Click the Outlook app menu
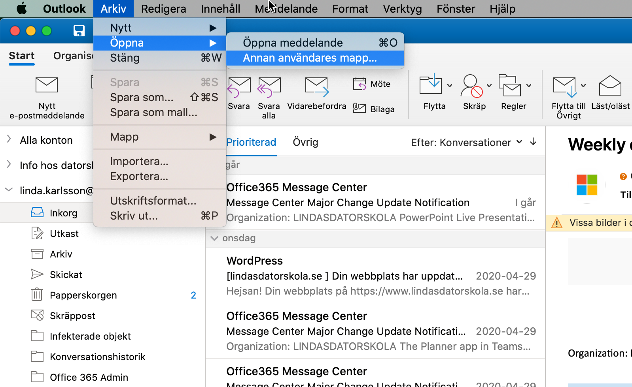Screen dimensions: 632x387 [x=64, y=9]
